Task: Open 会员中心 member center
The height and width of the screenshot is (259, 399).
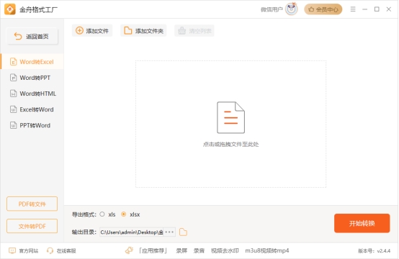Action: pyautogui.click(x=323, y=9)
